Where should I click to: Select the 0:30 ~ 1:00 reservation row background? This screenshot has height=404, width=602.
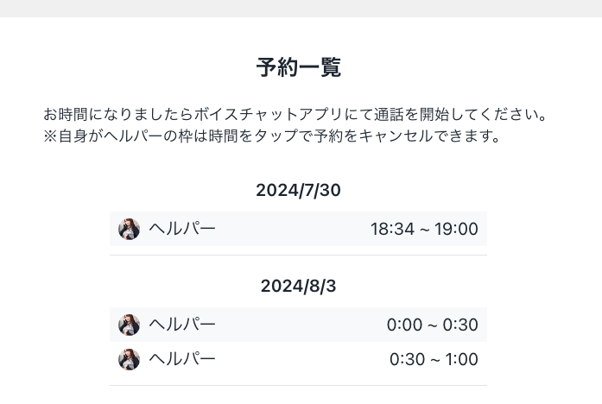pos(298,359)
